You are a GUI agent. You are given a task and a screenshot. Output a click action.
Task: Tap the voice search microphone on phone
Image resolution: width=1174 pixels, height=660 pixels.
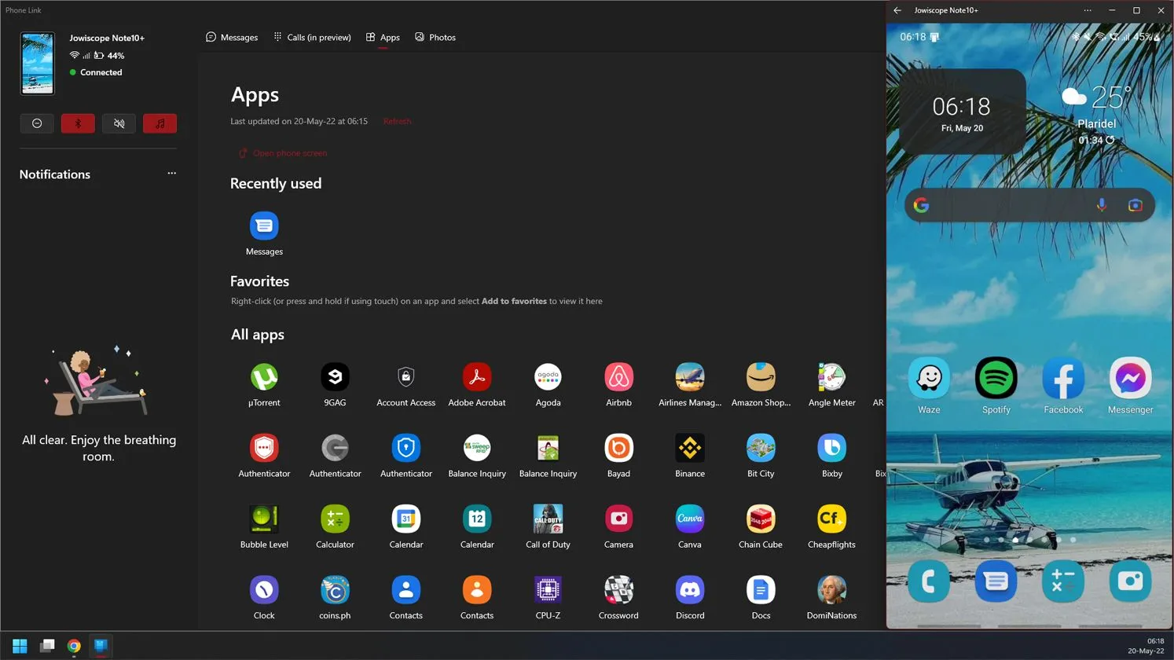(1102, 205)
